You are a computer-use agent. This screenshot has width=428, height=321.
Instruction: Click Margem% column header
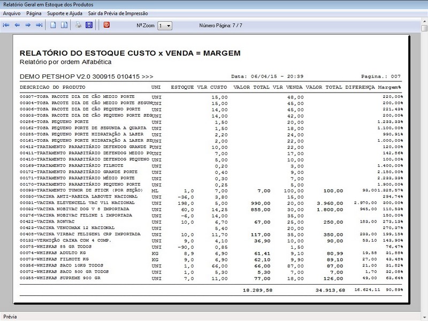pyautogui.click(x=389, y=87)
